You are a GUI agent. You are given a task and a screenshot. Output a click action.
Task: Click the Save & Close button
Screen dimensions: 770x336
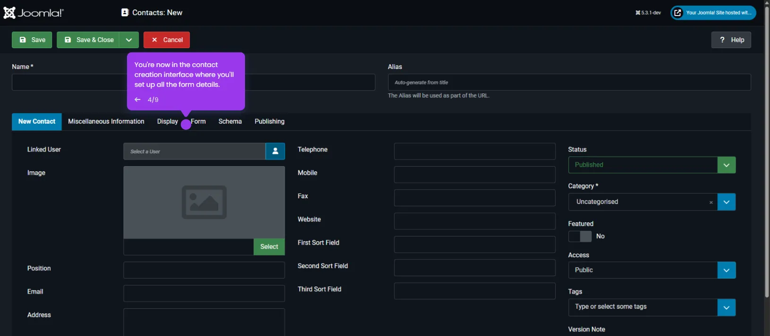pyautogui.click(x=88, y=40)
